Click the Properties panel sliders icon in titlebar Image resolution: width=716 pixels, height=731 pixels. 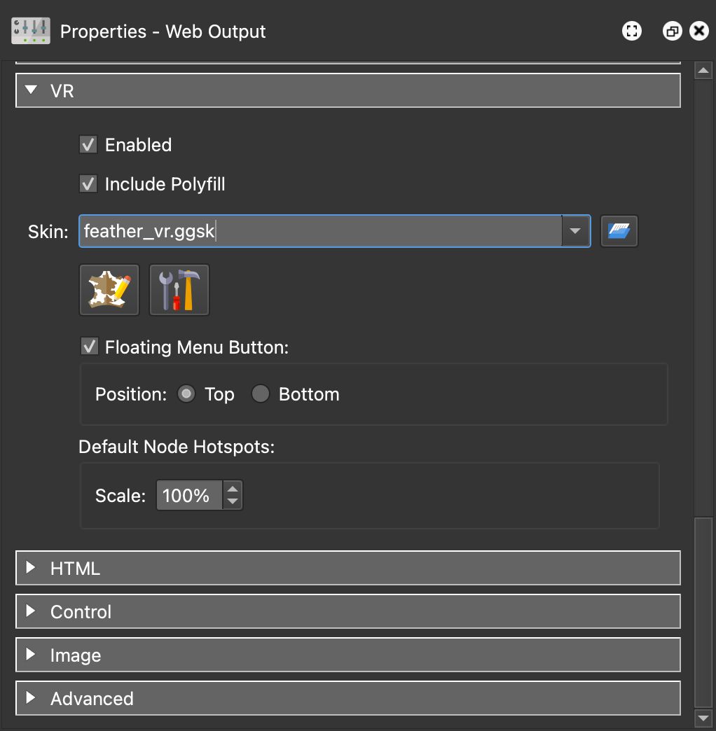point(29,31)
